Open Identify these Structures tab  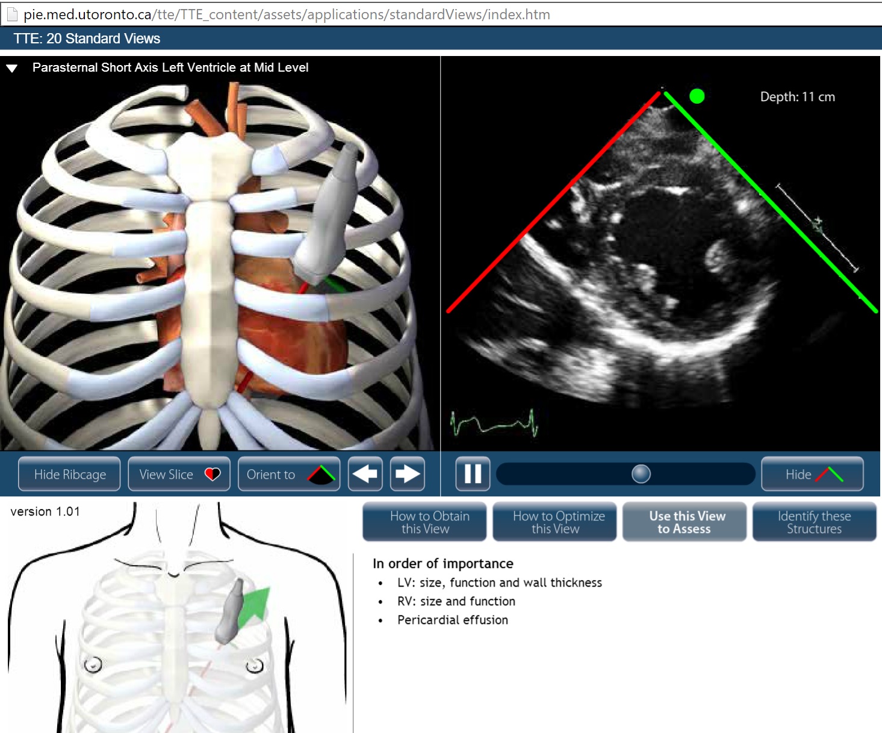[815, 522]
